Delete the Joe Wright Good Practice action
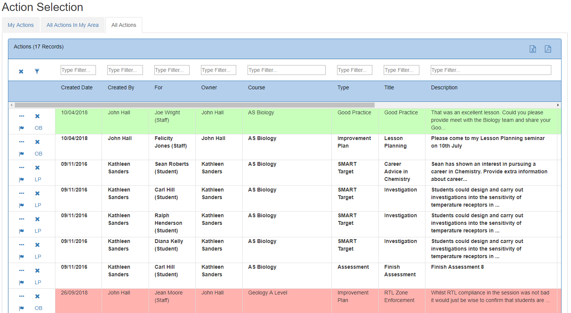571x313 pixels. (x=38, y=116)
